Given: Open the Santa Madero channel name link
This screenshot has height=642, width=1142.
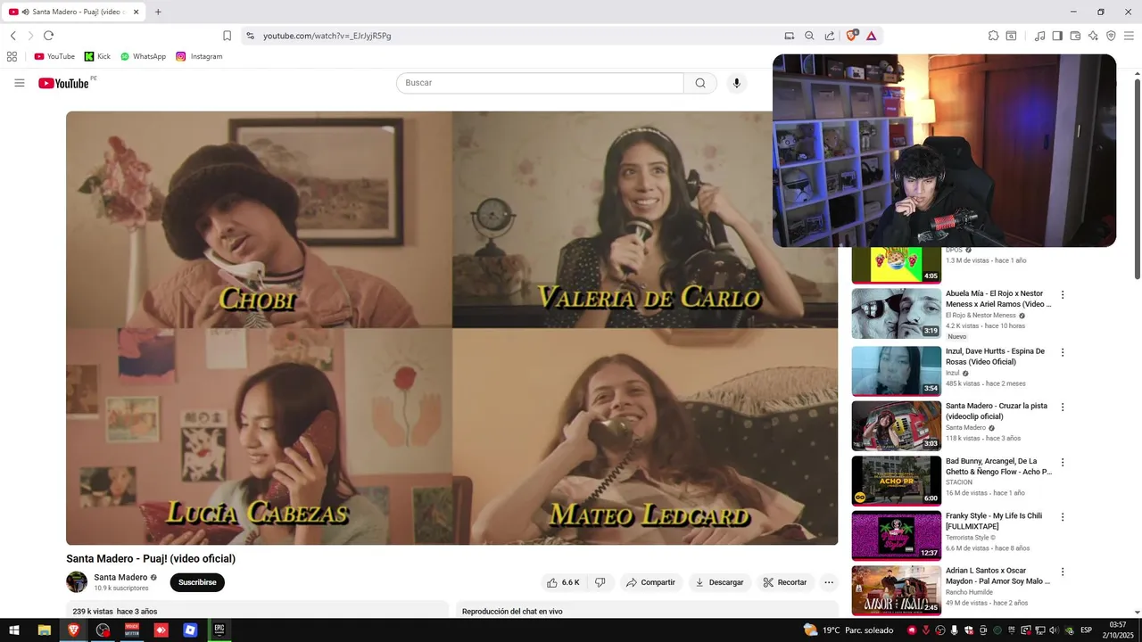Looking at the screenshot, I should (120, 578).
